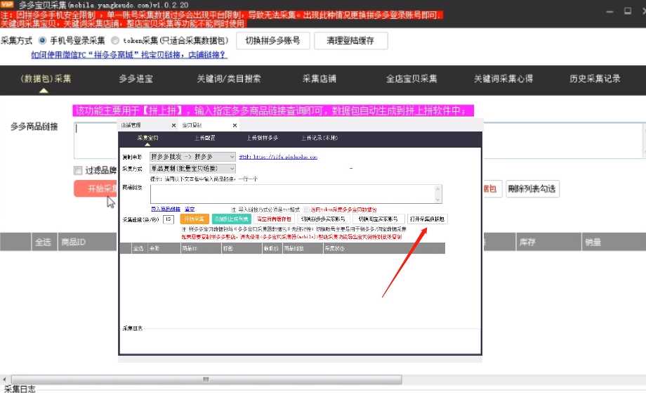Click into the 多多商品链接 text box
This screenshot has width=646, height=393.
coord(95,140)
